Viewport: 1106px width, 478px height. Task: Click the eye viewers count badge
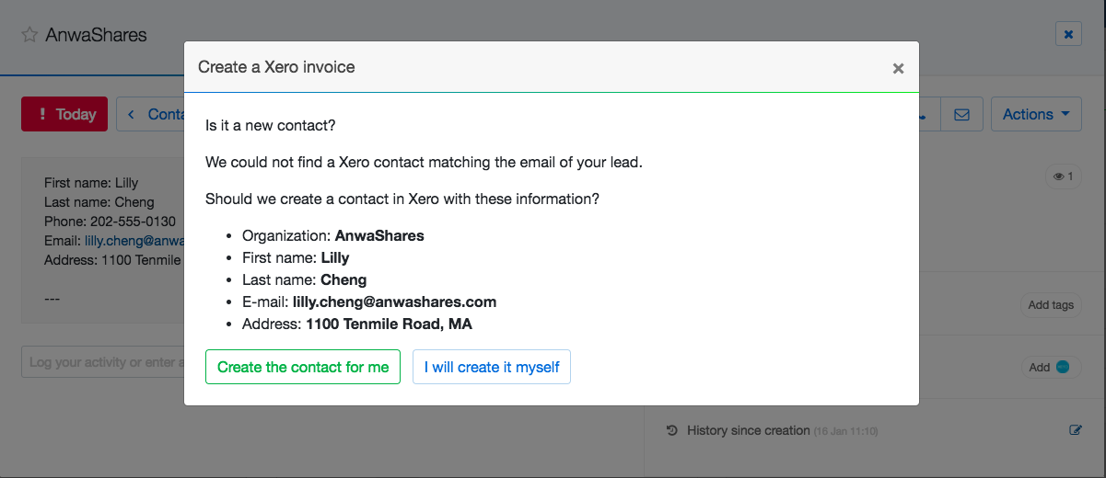[1064, 176]
